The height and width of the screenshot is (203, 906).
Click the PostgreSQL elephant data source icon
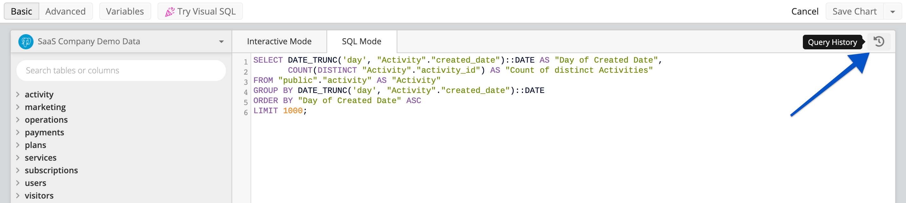[26, 41]
